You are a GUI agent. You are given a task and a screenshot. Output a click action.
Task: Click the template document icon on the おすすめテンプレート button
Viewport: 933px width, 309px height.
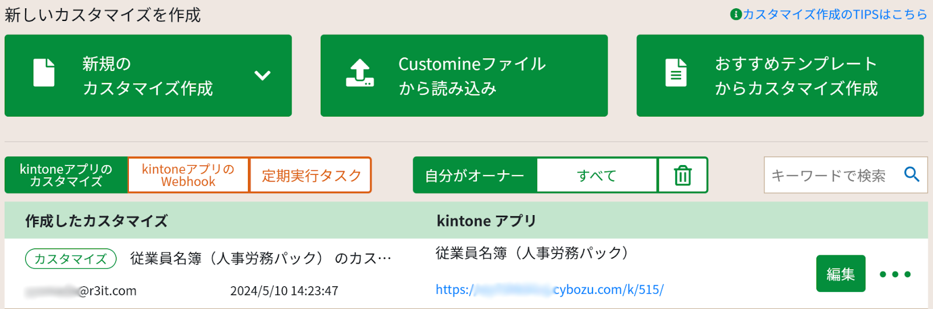pyautogui.click(x=676, y=73)
